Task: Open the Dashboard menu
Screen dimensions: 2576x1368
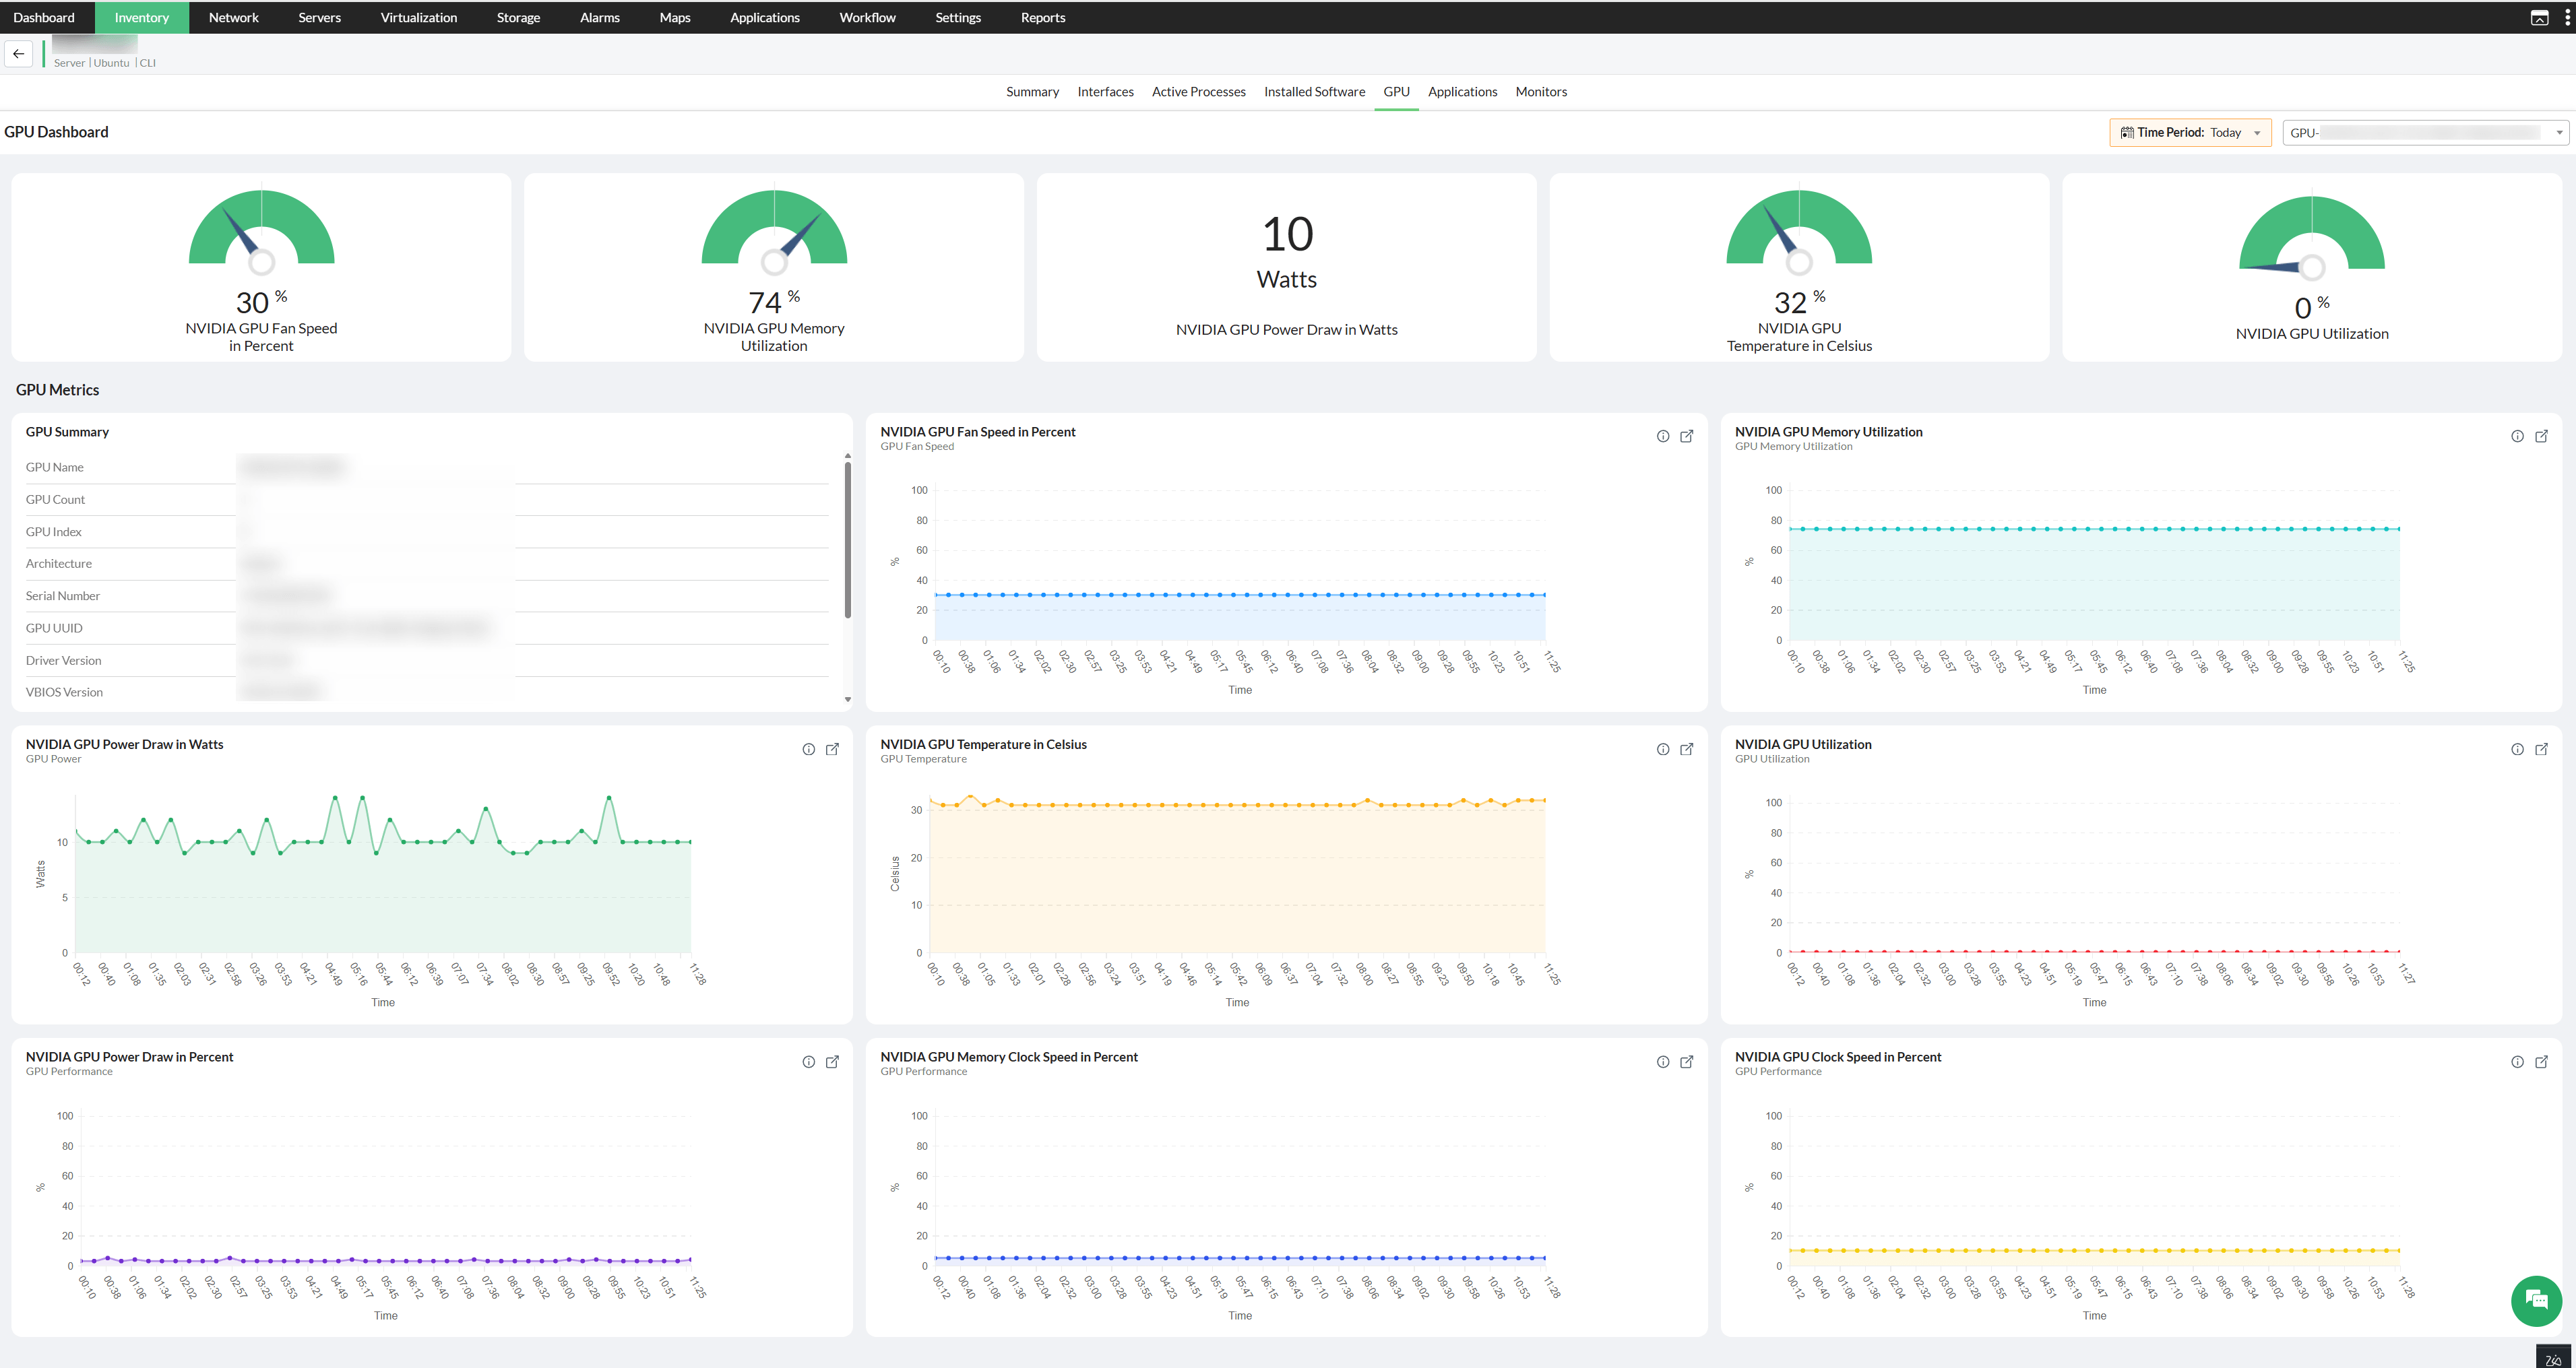Action: [44, 18]
